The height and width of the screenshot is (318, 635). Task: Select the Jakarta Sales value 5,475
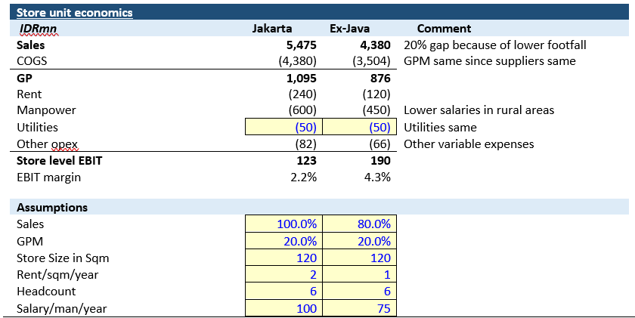pos(301,45)
